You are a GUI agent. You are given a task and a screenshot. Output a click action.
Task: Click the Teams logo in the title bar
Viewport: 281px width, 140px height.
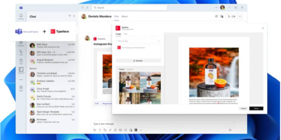21,8
